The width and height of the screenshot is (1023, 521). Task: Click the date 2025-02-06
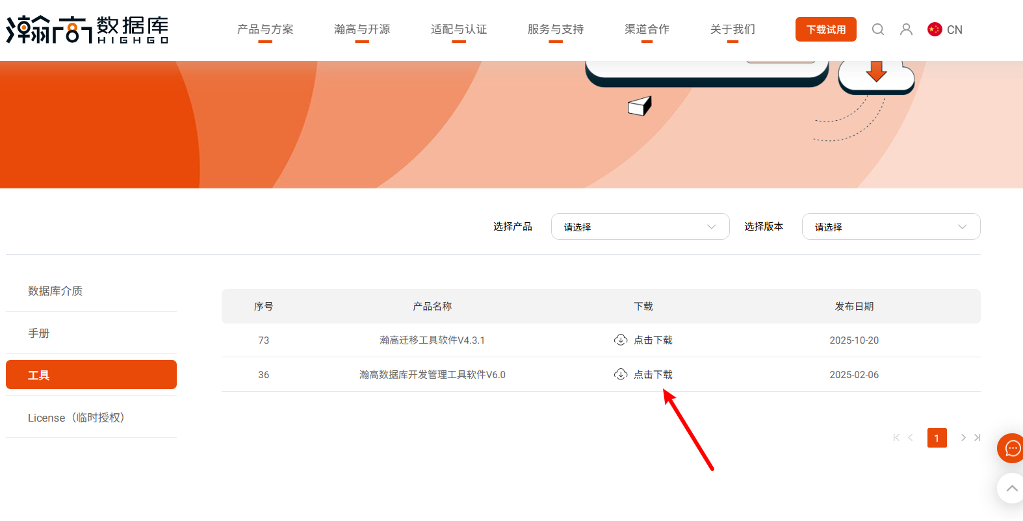[x=854, y=375]
